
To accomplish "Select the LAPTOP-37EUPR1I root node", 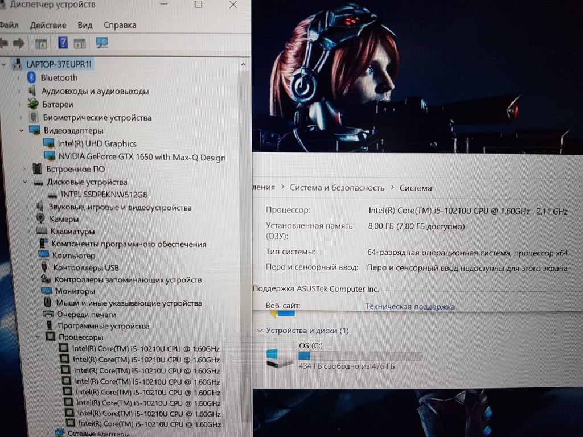I will (59, 64).
